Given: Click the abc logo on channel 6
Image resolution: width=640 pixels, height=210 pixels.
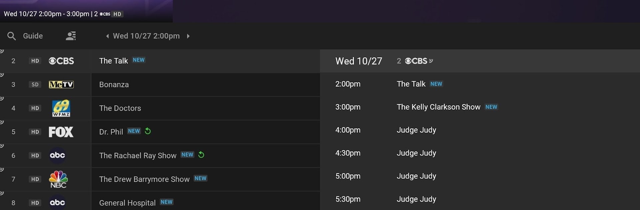Looking at the screenshot, I should [x=57, y=155].
